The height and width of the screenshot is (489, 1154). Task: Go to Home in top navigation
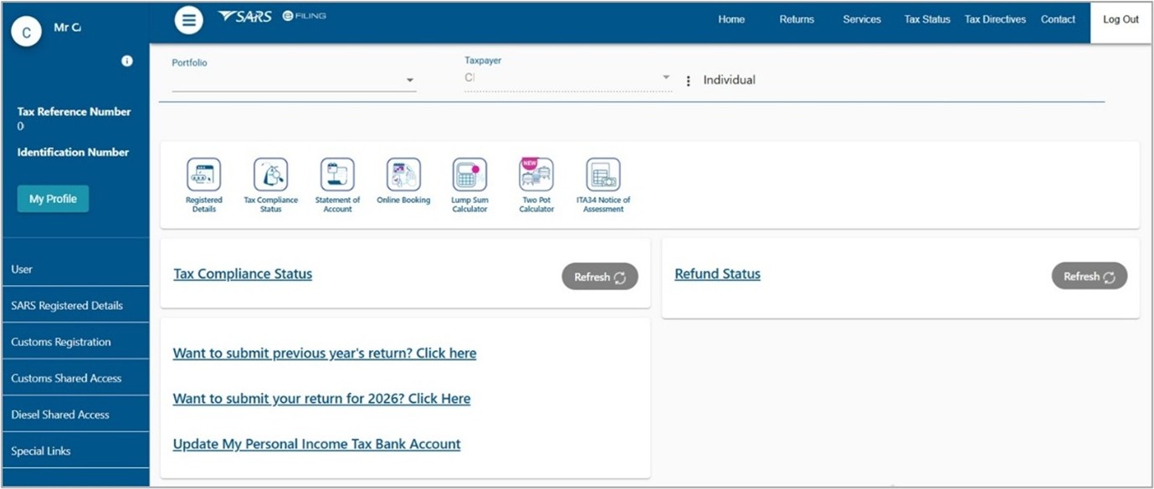tap(731, 19)
